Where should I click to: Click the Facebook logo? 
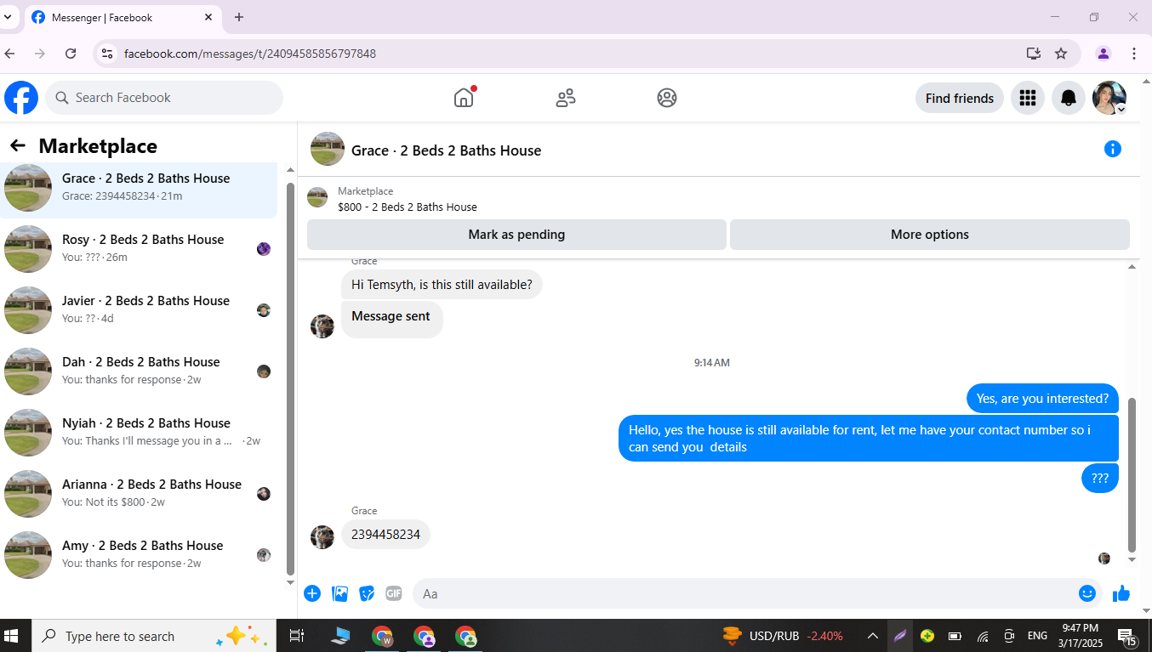pos(21,98)
